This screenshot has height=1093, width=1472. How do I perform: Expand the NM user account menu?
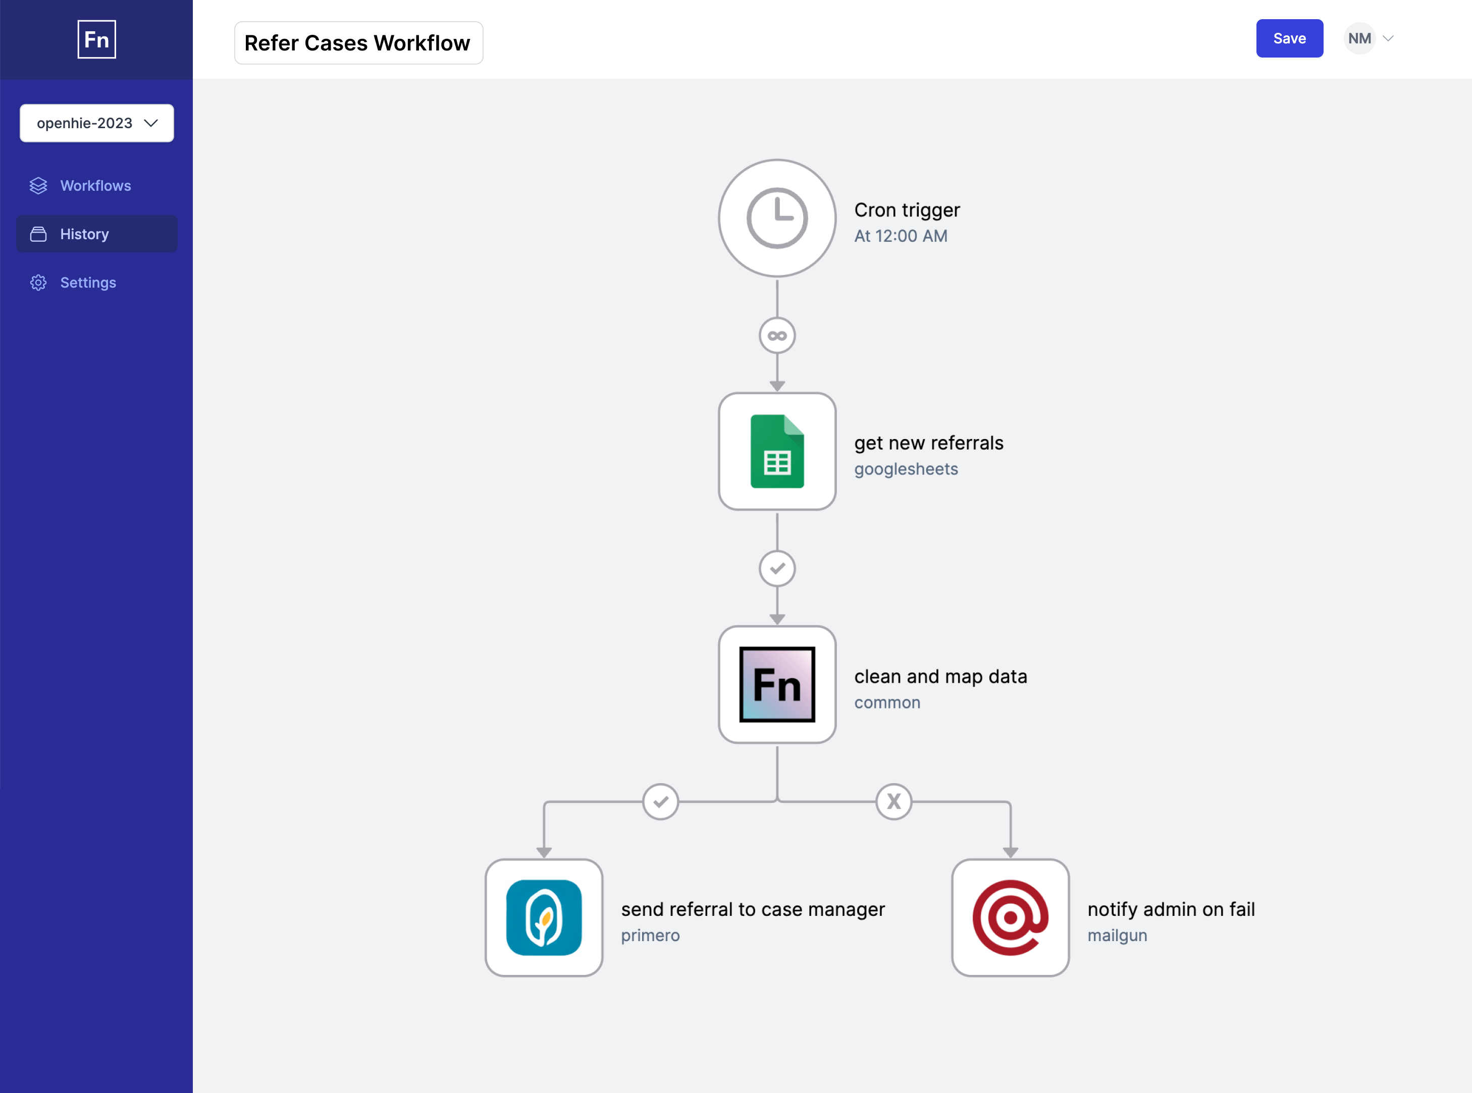pos(1372,38)
